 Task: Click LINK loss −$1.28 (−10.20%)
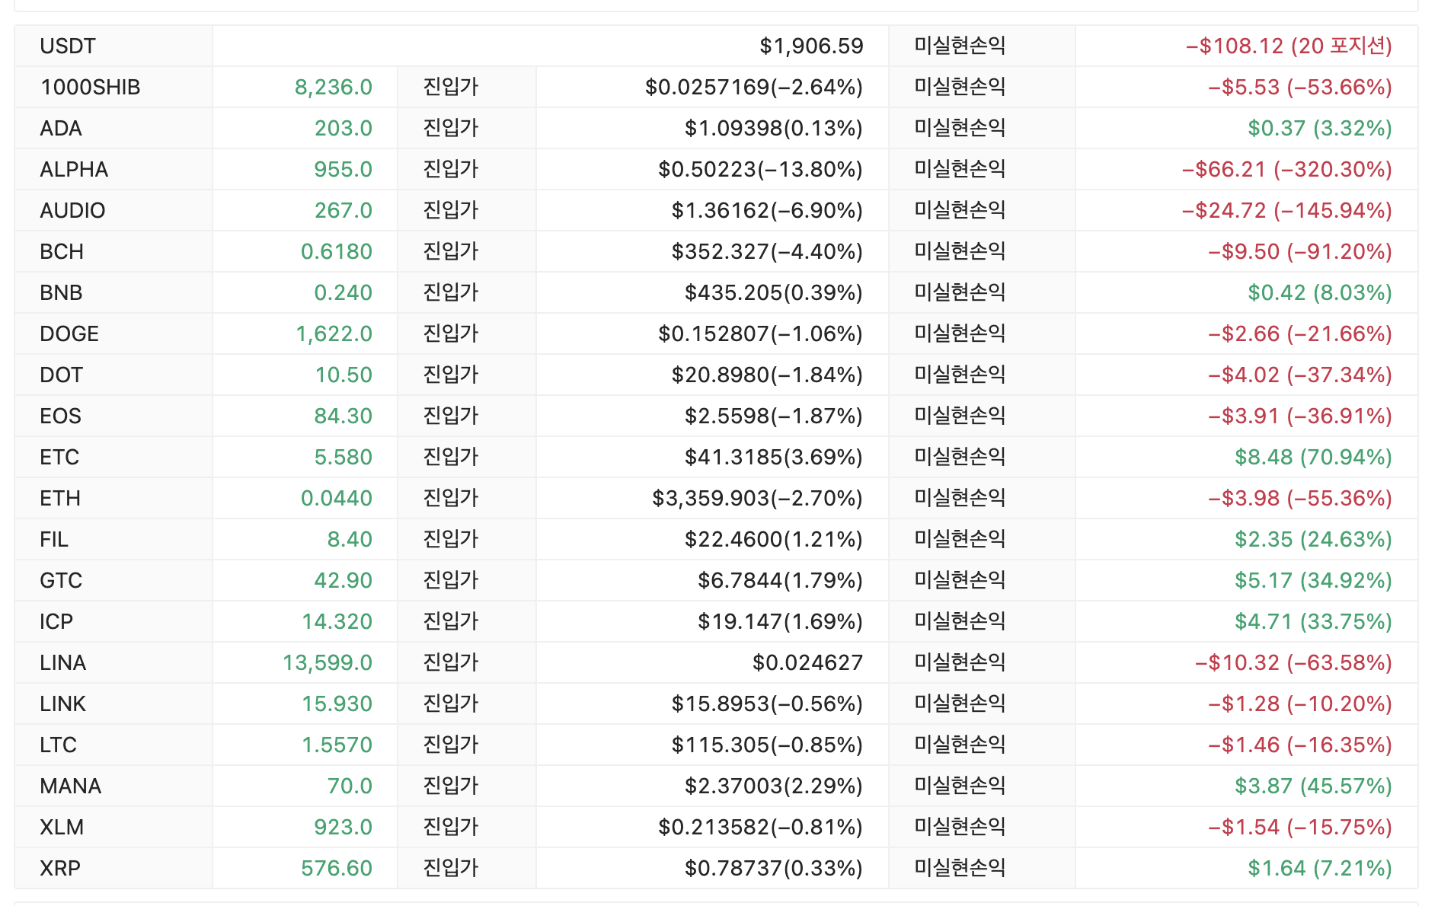1300,704
